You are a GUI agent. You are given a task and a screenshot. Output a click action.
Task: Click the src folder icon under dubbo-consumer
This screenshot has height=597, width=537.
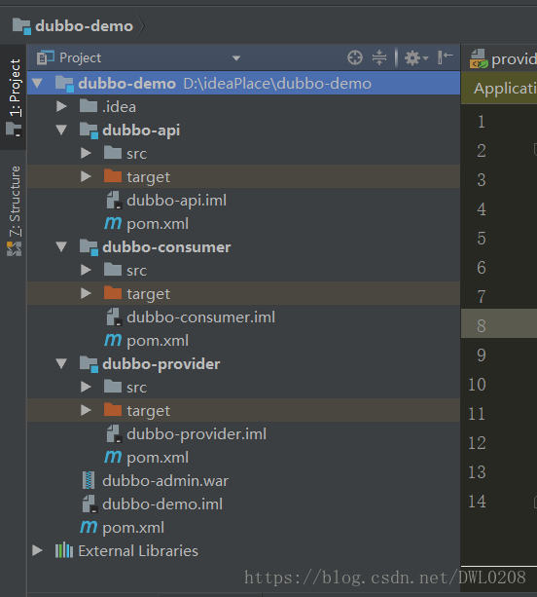click(113, 270)
